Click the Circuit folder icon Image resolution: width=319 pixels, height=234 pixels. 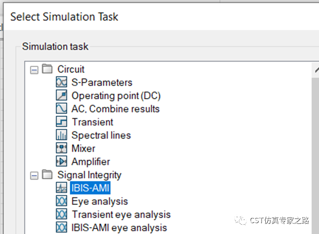coord(47,69)
